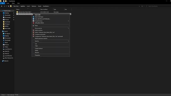Click the Forward navigation arrow
This screenshot has height=96, width=171.
[x=5, y=6]
